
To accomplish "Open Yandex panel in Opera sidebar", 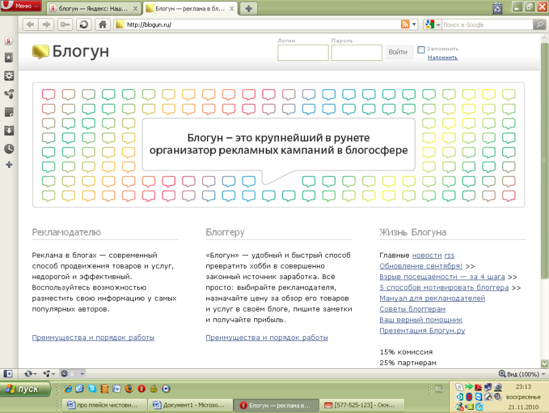I will point(9,41).
